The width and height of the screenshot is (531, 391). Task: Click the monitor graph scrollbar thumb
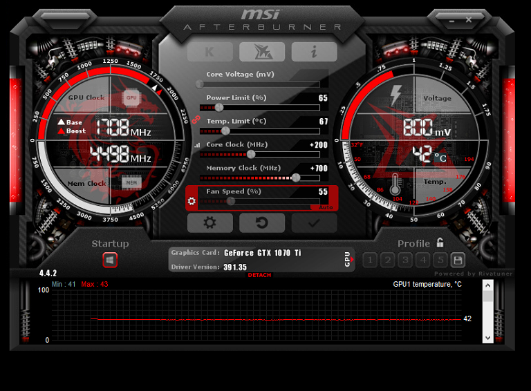(x=488, y=296)
